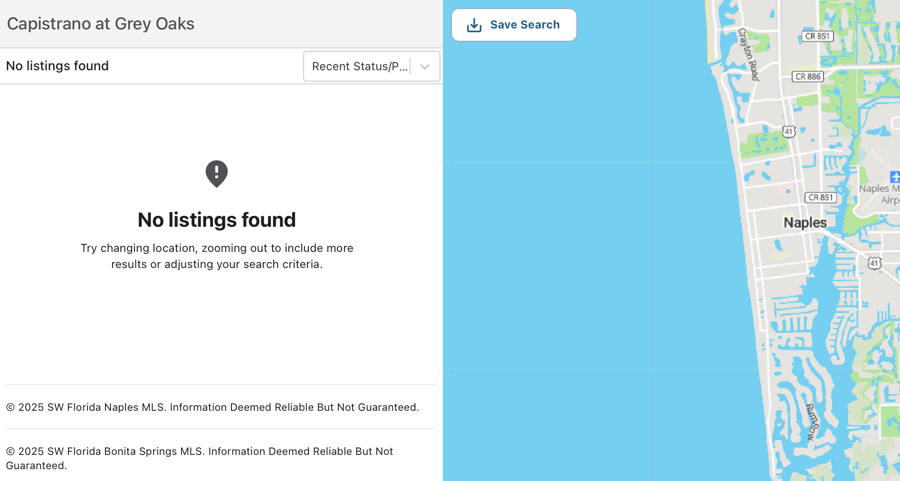The image size is (900, 481).
Task: Click the Bonita Springs MLS copyright notice
Action: [x=199, y=458]
